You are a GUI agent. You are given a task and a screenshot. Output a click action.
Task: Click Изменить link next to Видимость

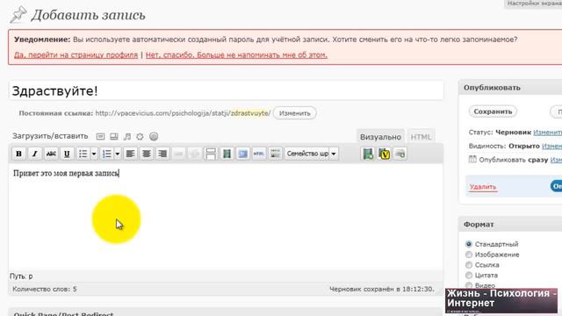(552, 146)
